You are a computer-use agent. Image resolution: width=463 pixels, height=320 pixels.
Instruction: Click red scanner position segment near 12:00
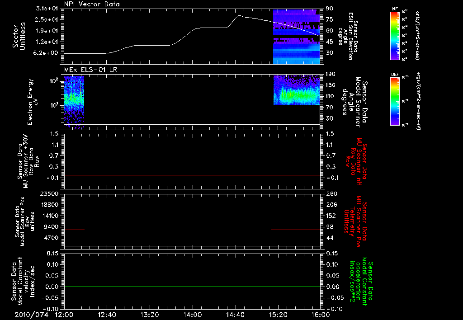pos(75,230)
